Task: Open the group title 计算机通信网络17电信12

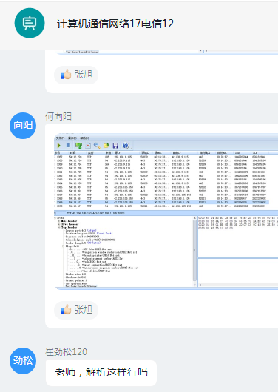Action: point(115,24)
